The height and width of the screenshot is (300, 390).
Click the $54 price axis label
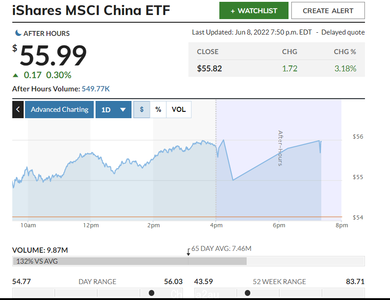click(x=358, y=218)
